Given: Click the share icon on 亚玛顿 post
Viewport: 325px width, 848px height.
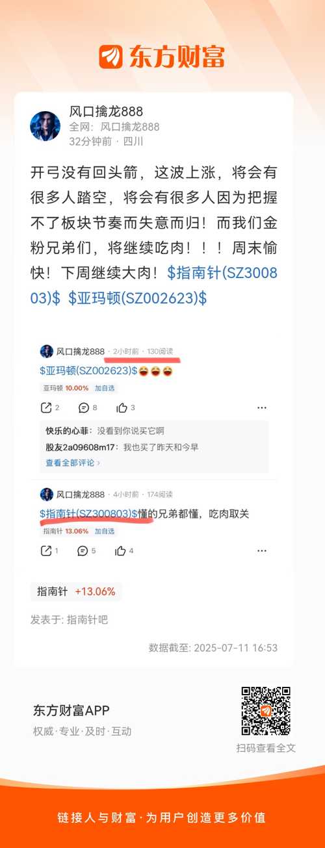Looking at the screenshot, I should tap(46, 407).
